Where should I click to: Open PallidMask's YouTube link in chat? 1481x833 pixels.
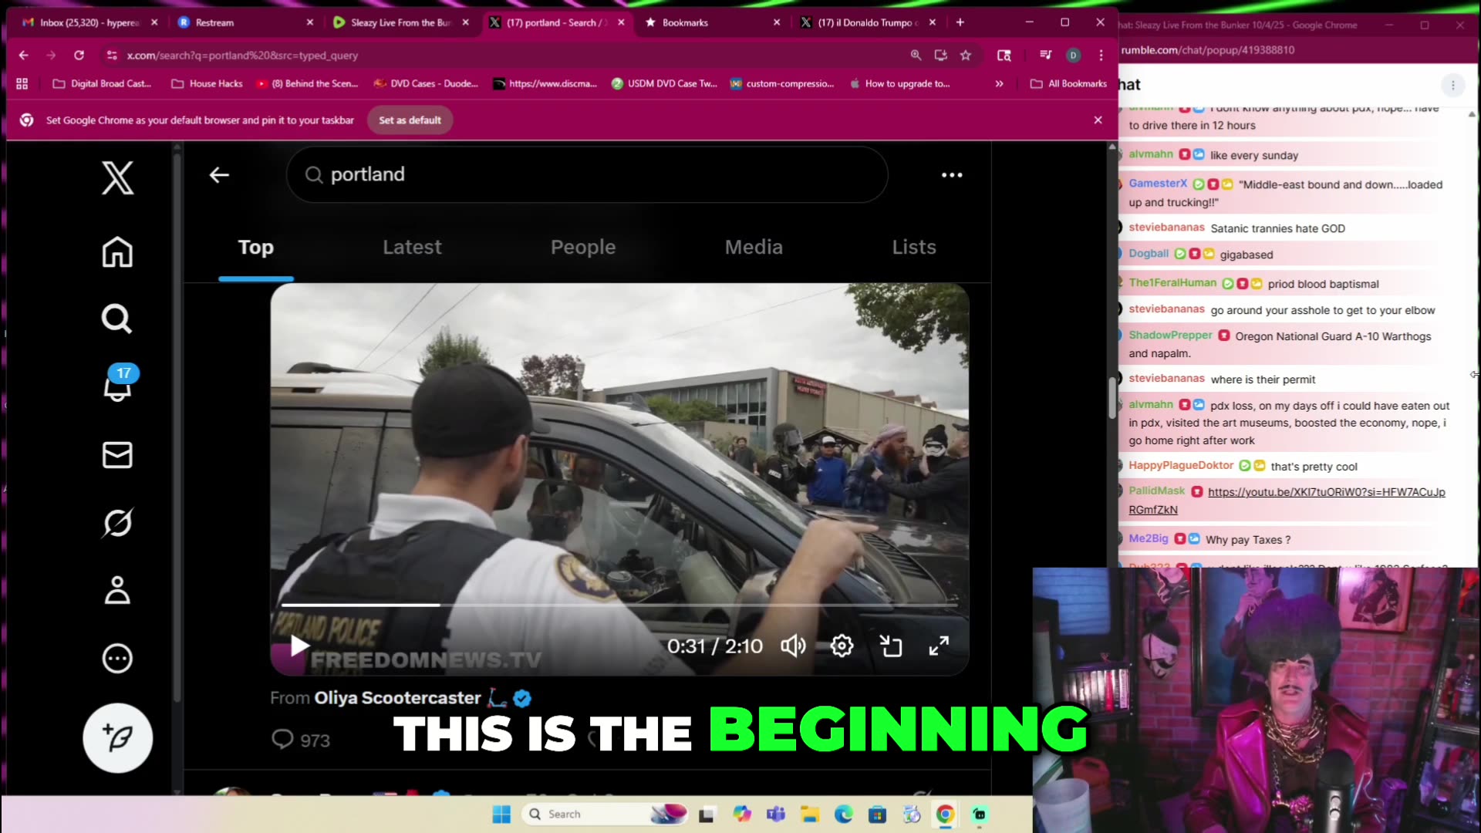point(1325,491)
